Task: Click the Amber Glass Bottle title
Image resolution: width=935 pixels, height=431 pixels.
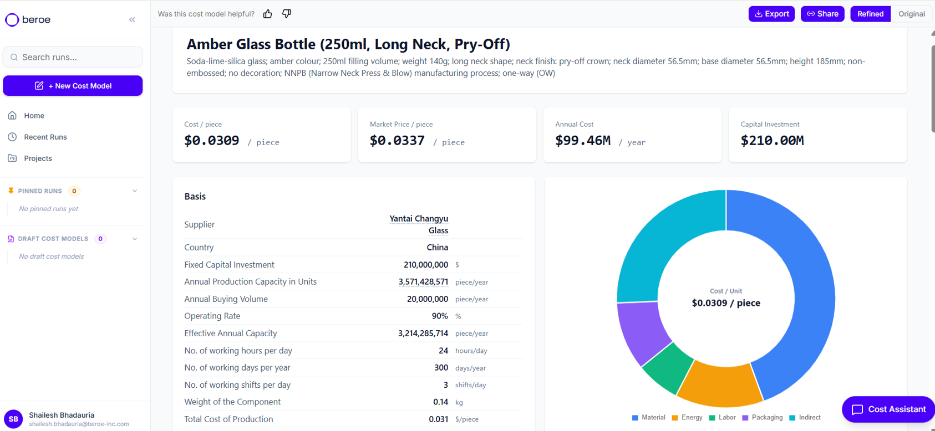Action: 348,44
